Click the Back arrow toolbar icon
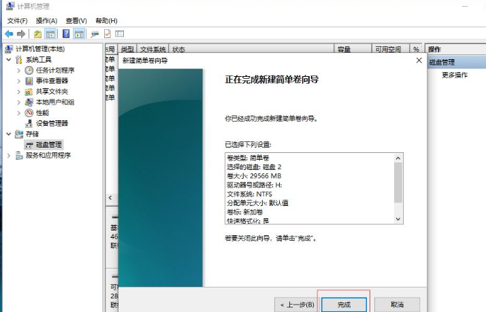This screenshot has height=312, width=486. [9, 33]
